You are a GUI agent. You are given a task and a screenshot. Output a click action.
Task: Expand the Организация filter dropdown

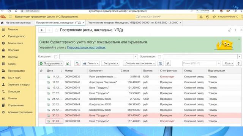pos(240,57)
